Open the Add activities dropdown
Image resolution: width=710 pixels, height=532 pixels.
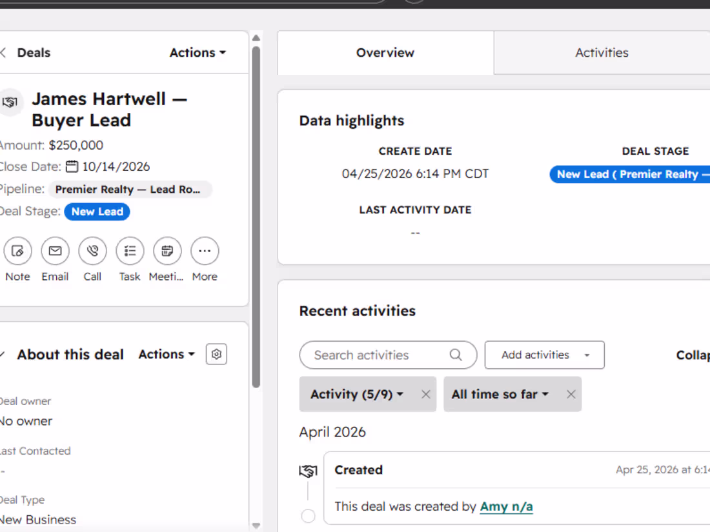(x=544, y=355)
